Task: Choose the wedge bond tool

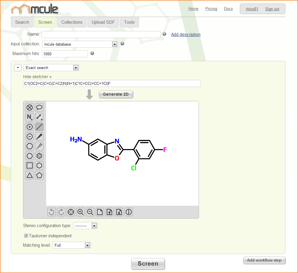Action: coord(39,136)
